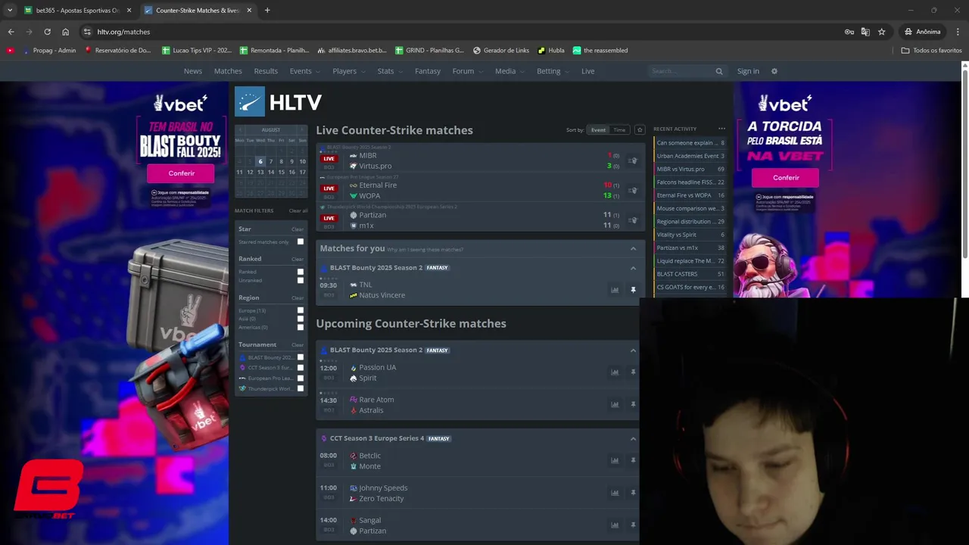Click stats chart icon for Passion UA vs Spirit
This screenshot has height=545, width=969.
pyautogui.click(x=615, y=372)
